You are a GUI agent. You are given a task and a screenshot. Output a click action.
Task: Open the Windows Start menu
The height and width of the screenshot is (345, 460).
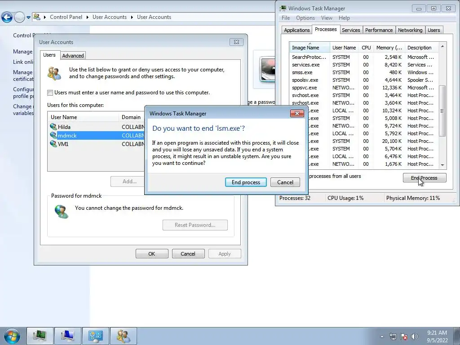12,336
